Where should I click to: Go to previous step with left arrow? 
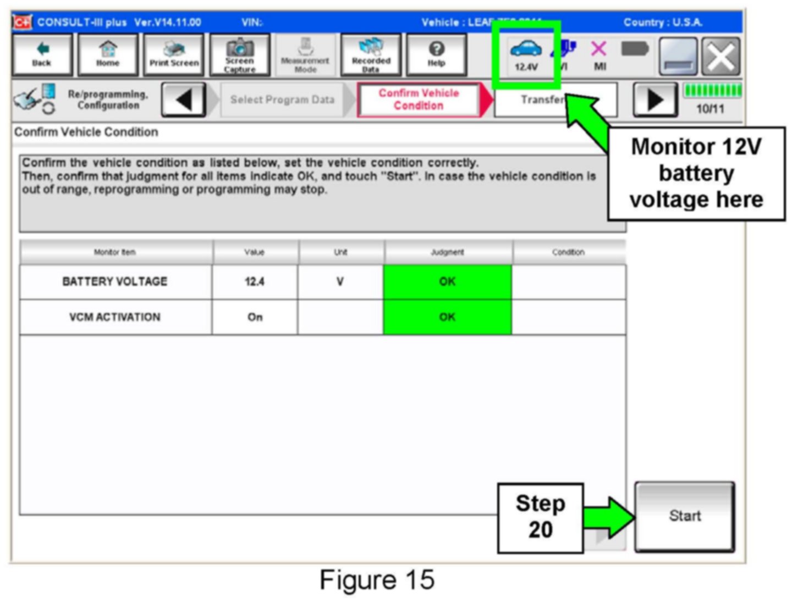184,100
